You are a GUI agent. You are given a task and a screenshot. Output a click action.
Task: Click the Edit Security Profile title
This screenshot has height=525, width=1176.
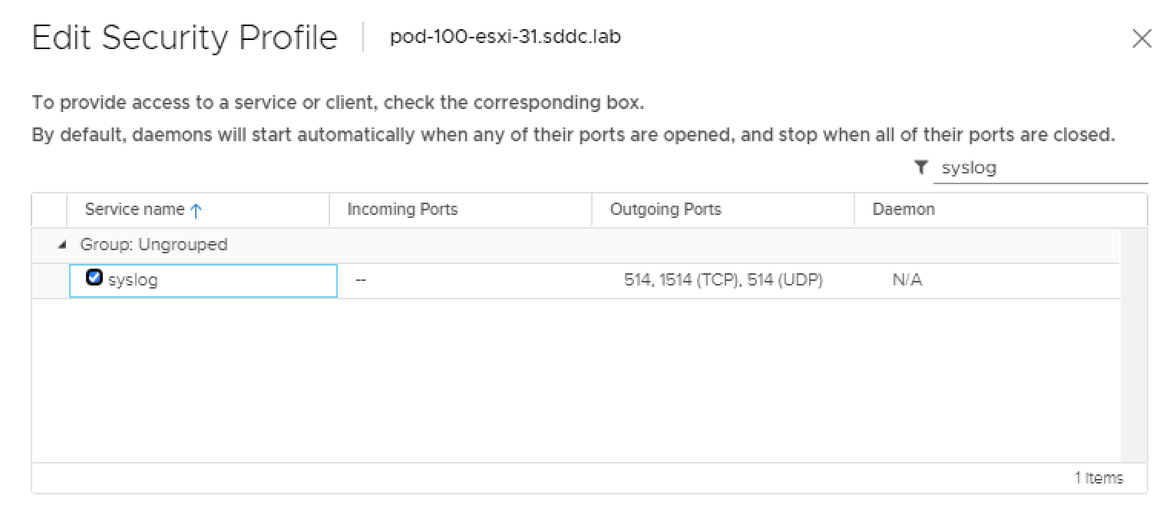(185, 38)
